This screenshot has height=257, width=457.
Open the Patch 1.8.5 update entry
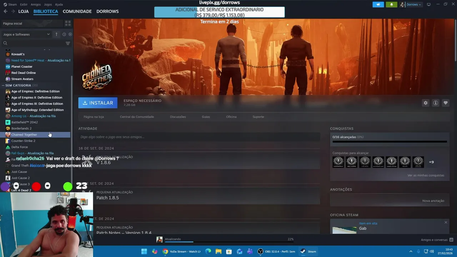(x=199, y=195)
